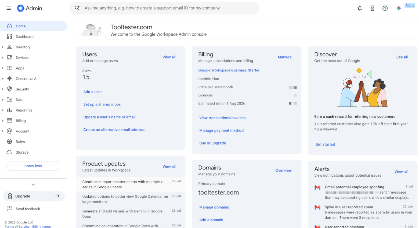The height and width of the screenshot is (228, 419).
Task: Open scatter charts product update
Action: [x=131, y=184]
